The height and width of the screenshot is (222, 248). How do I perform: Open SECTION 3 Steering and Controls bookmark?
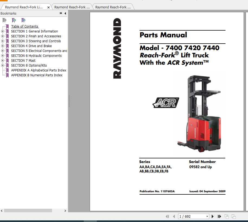pos(36,41)
